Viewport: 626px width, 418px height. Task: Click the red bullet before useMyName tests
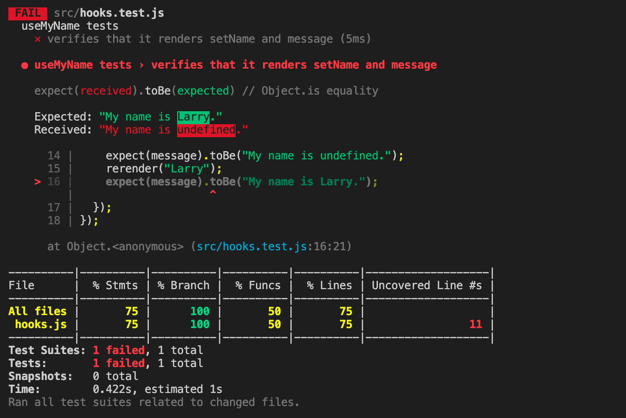pyautogui.click(x=24, y=65)
